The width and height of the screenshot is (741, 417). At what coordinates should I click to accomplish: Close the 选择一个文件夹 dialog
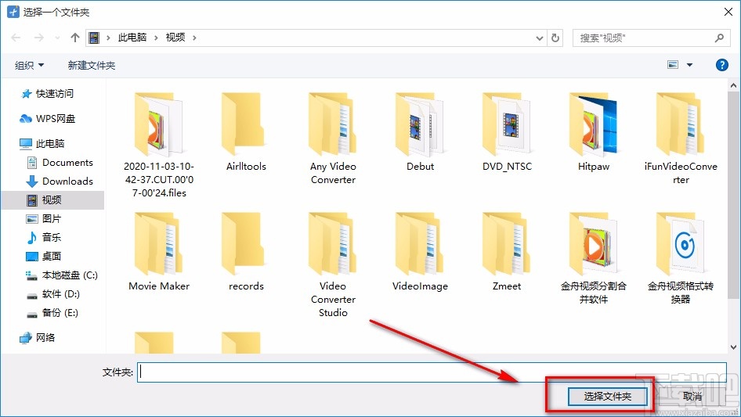point(728,12)
